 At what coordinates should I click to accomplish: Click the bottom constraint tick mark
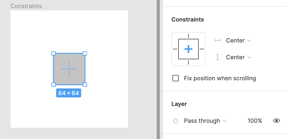point(188,62)
